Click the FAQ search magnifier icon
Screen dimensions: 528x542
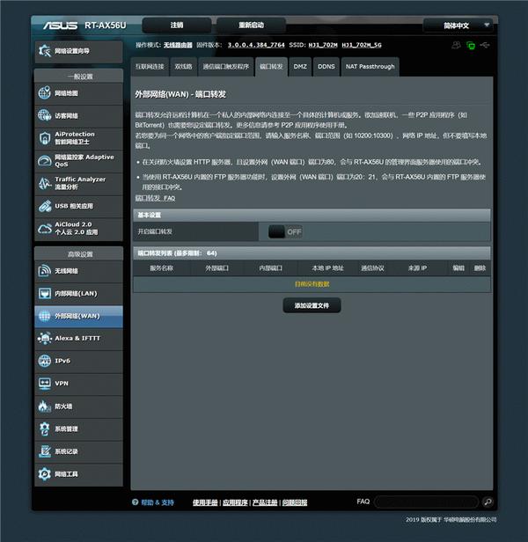pos(488,502)
